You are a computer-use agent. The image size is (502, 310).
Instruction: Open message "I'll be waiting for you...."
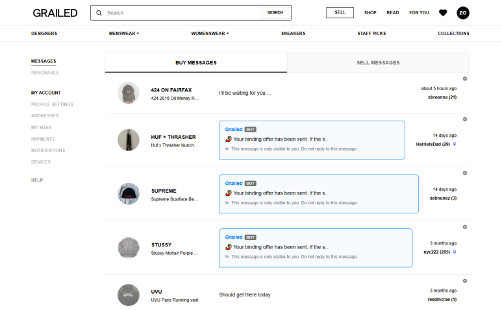pyautogui.click(x=245, y=93)
